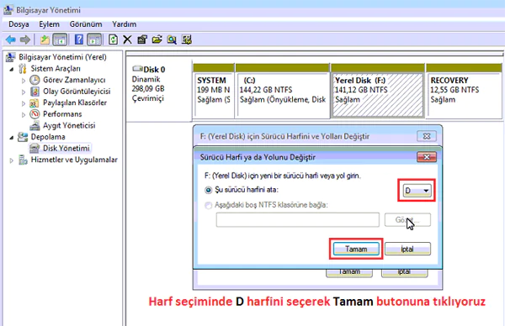
Task: Select 'Şu sürücü harfini ata' radio button
Action: click(x=209, y=190)
